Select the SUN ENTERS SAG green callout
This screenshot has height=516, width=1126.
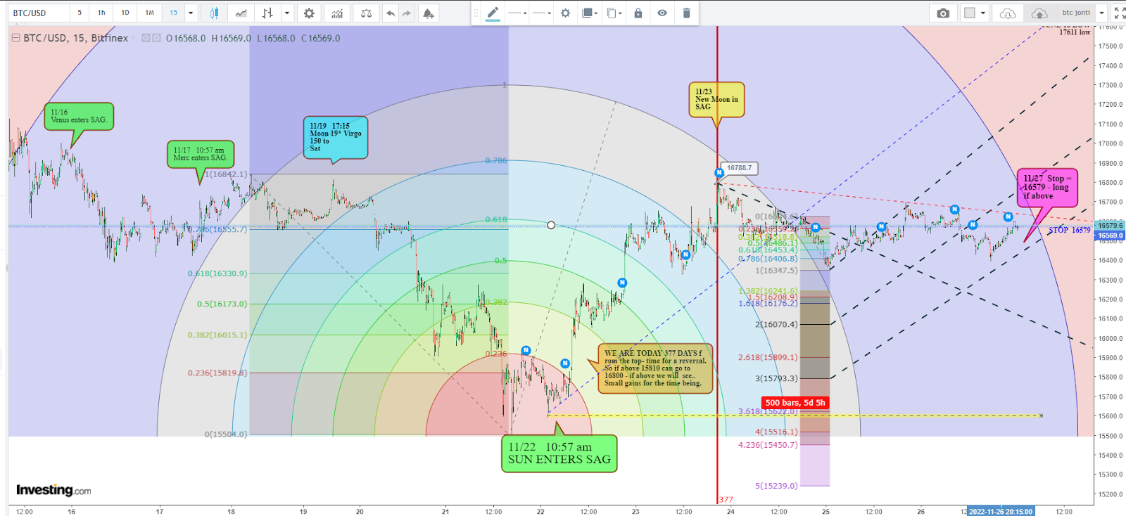[x=559, y=453]
